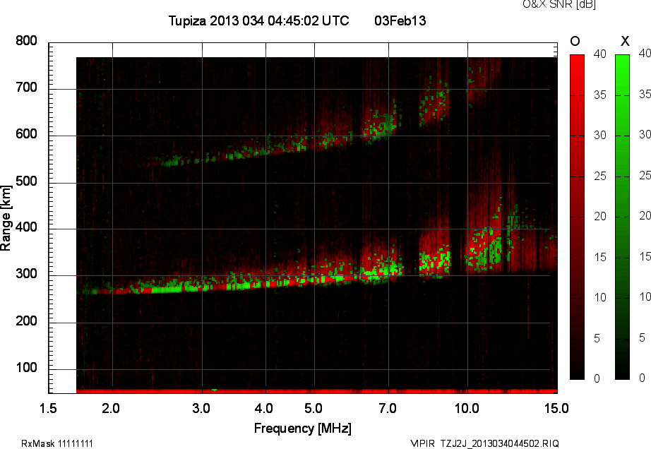This screenshot has width=651, height=449.
Task: Click the 'Range [km]' axis label
Action: [x=6, y=218]
